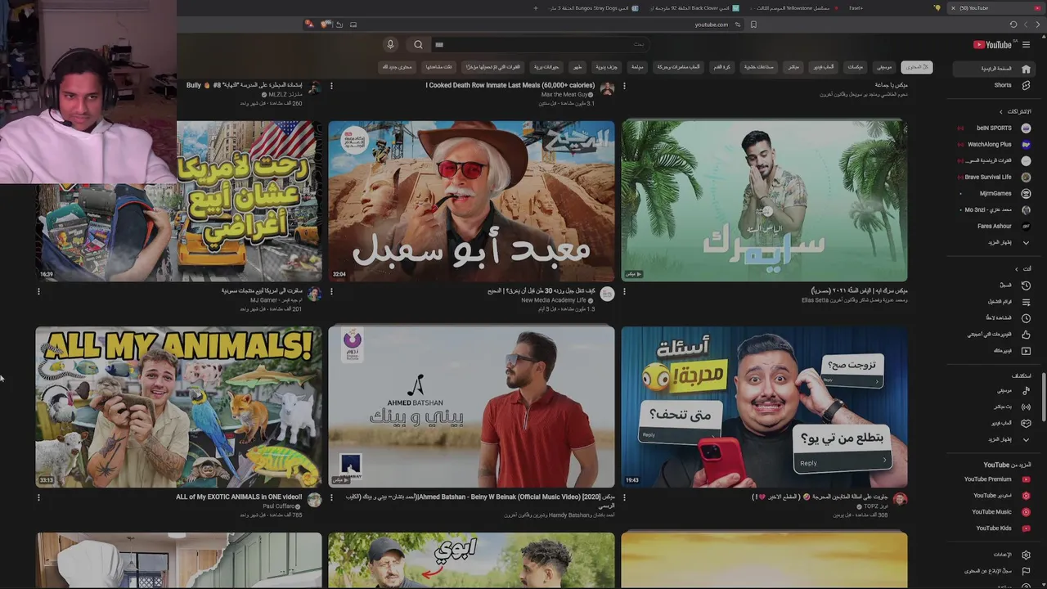1047x589 pixels.
Task: Switch to the Bungou Stray Dogs tab
Action: pos(593,8)
